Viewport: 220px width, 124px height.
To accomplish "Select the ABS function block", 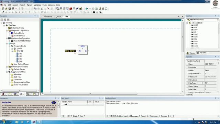I will click(x=82, y=50).
